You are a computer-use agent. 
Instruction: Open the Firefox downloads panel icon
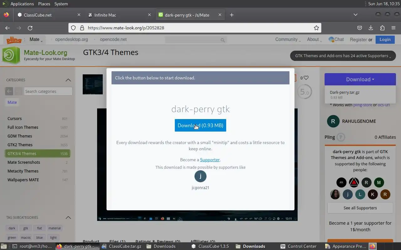click(371, 28)
